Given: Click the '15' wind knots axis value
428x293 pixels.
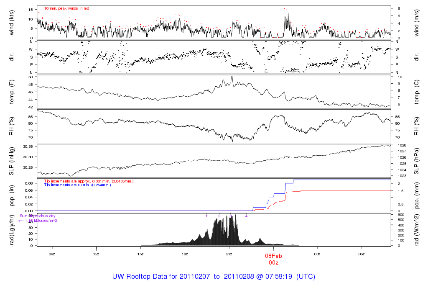Looking at the screenshot, I should (31, 10).
